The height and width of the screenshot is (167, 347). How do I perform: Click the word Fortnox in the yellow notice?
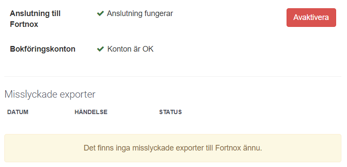point(228,148)
